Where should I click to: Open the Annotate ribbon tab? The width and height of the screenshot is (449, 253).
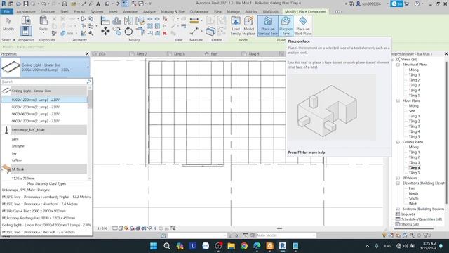tap(130, 11)
